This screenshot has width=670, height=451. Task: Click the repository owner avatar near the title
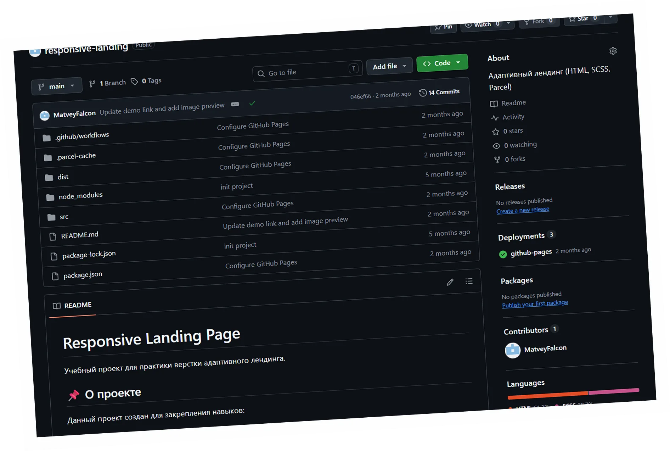pyautogui.click(x=35, y=52)
